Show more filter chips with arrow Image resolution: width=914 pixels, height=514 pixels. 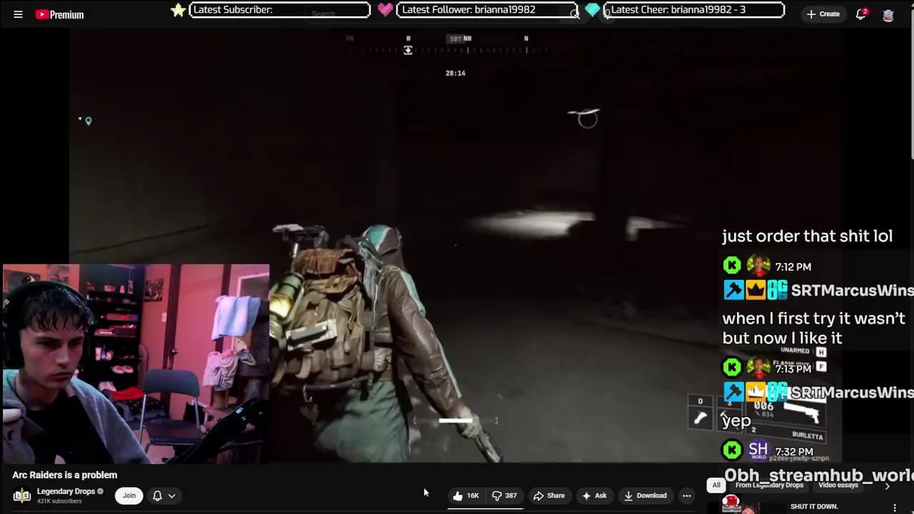coord(888,485)
